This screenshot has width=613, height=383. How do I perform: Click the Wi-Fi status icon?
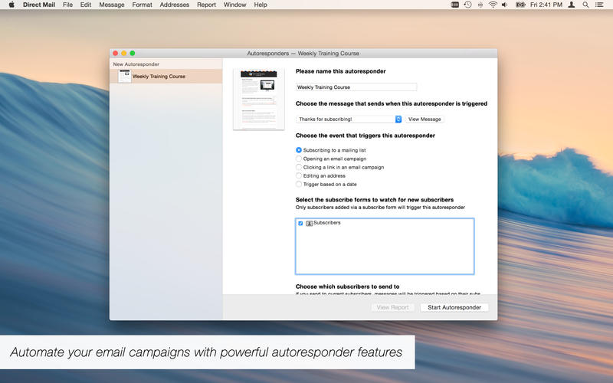point(493,5)
